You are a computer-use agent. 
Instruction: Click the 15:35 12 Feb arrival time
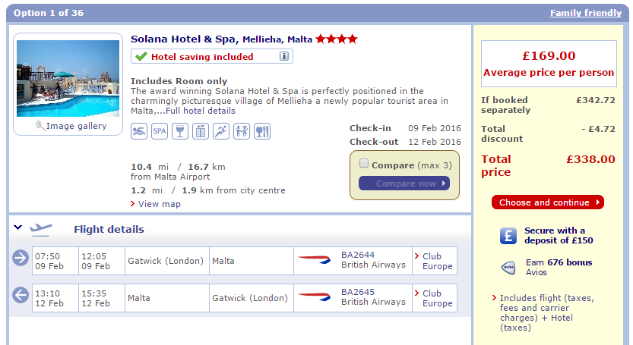tap(96, 298)
